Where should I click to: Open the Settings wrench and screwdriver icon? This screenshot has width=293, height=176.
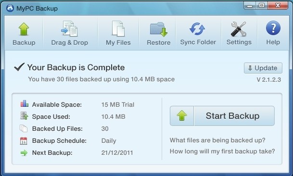pos(239,29)
